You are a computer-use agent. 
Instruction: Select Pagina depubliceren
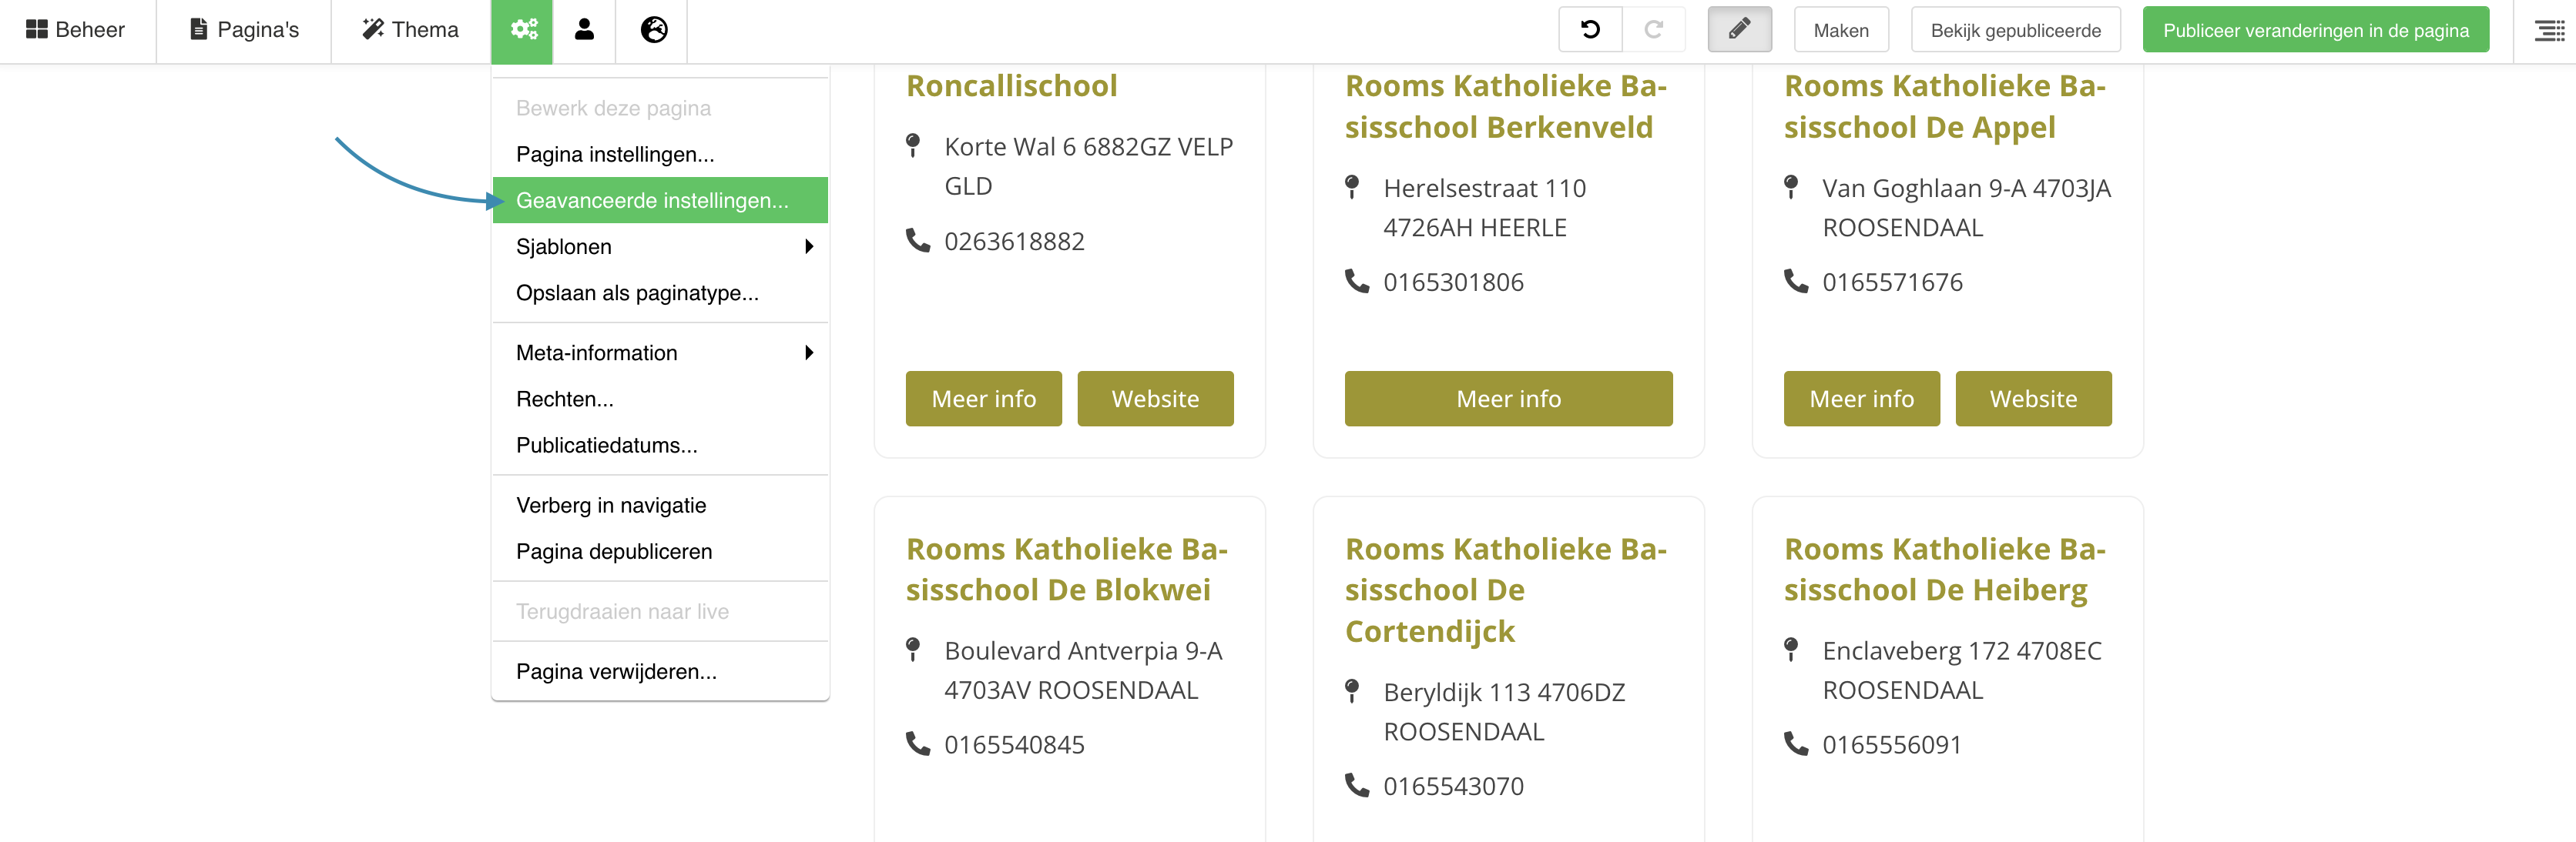(613, 550)
